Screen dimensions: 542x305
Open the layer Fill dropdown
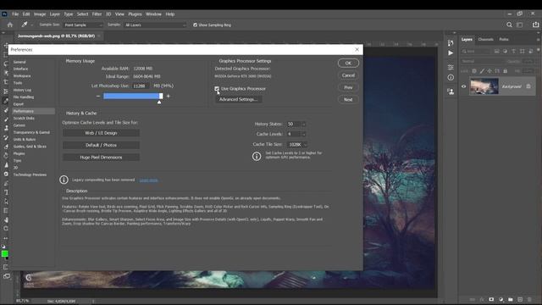pyautogui.click(x=528, y=71)
